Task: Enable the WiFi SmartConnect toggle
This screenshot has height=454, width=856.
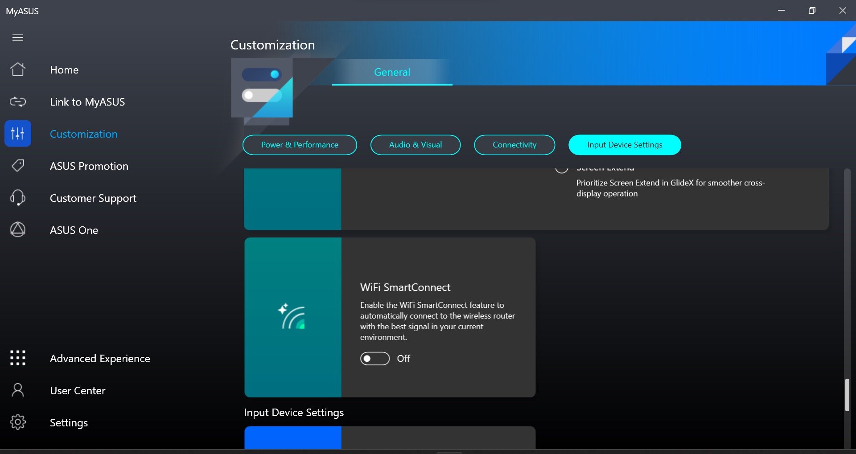Action: 375,359
